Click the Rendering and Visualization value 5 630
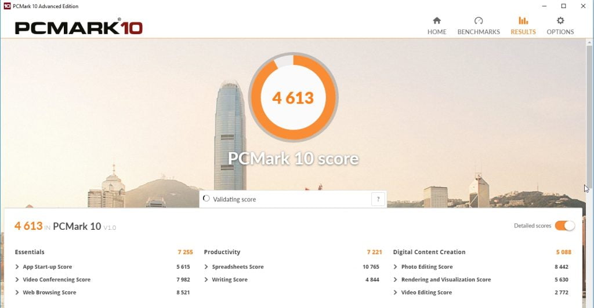This screenshot has width=594, height=308. (562, 280)
